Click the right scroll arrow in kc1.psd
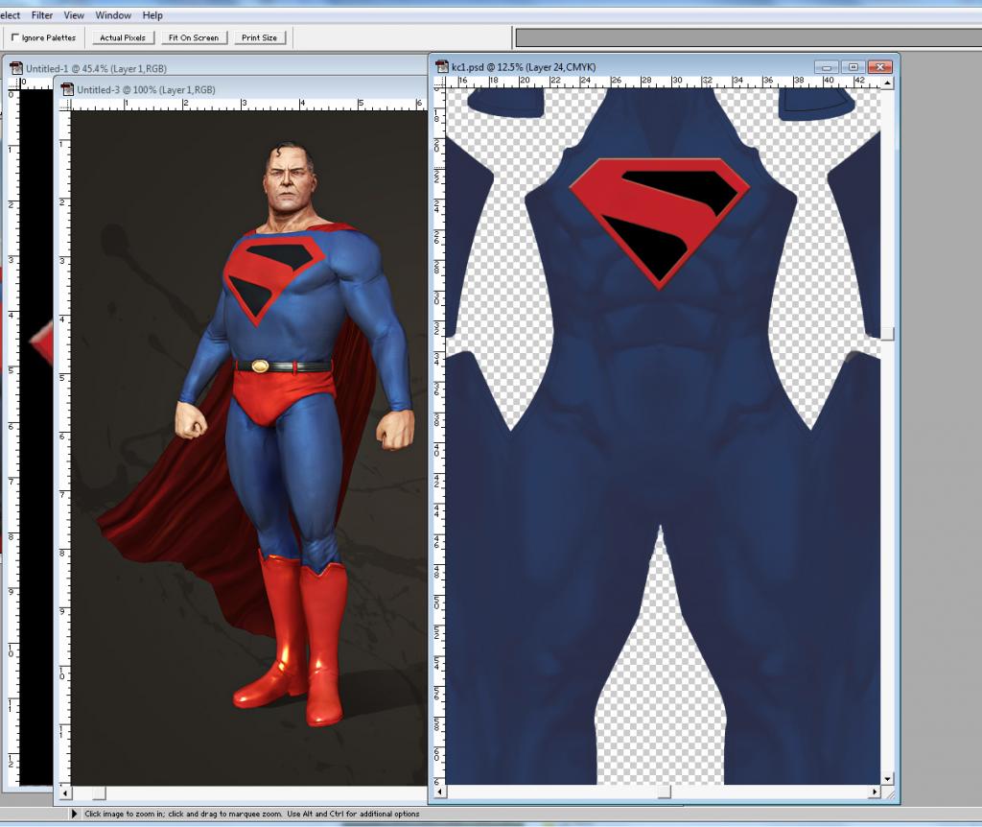This screenshot has width=982, height=827. click(875, 792)
